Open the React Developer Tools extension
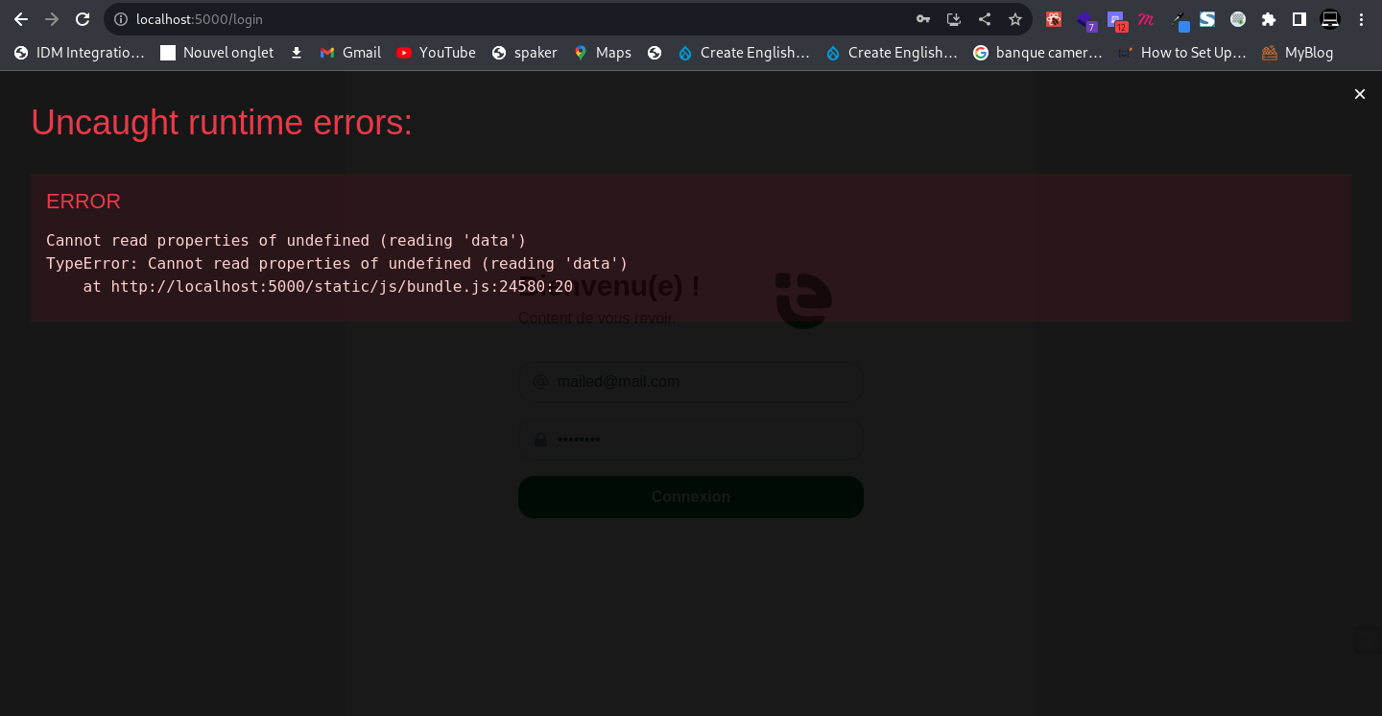 [1054, 19]
